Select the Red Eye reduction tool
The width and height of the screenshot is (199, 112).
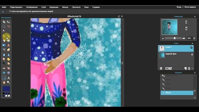coord(4,68)
